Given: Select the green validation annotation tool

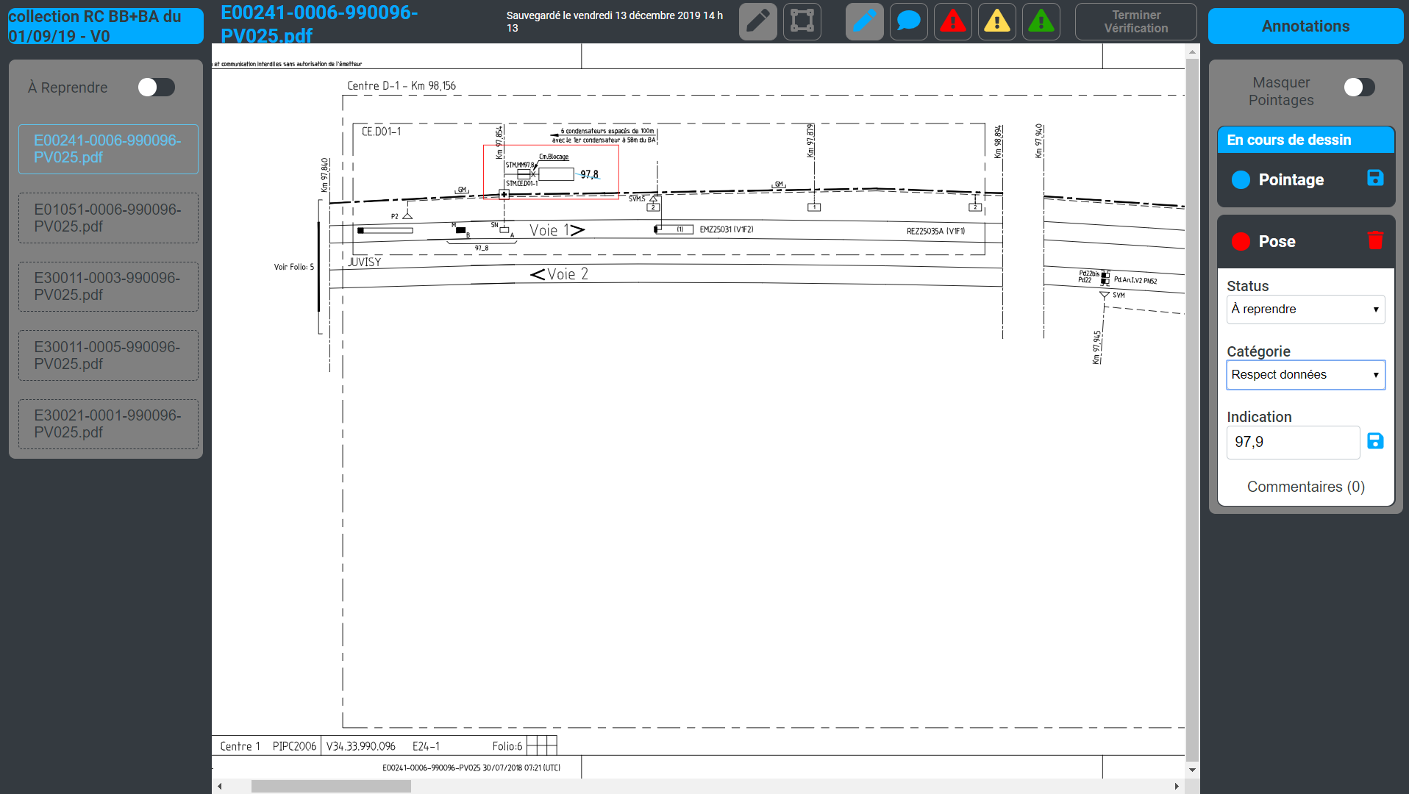Looking at the screenshot, I should click(1041, 21).
